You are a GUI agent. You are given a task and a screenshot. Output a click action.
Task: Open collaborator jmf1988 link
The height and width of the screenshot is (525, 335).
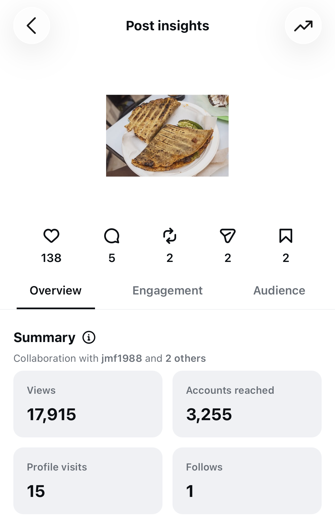(122, 358)
